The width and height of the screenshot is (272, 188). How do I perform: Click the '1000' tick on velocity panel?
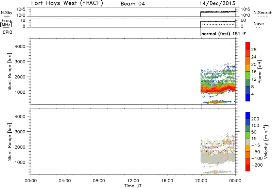click(20, 162)
